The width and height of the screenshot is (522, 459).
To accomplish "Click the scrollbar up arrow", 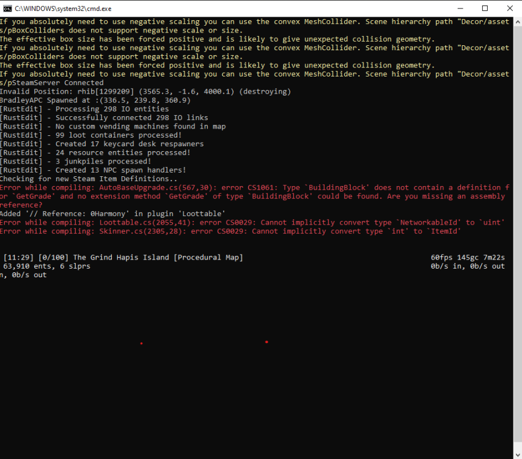I will click(x=516, y=22).
